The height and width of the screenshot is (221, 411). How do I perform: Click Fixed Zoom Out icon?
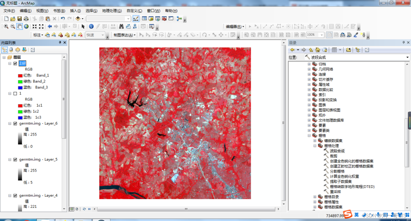(x=41, y=27)
